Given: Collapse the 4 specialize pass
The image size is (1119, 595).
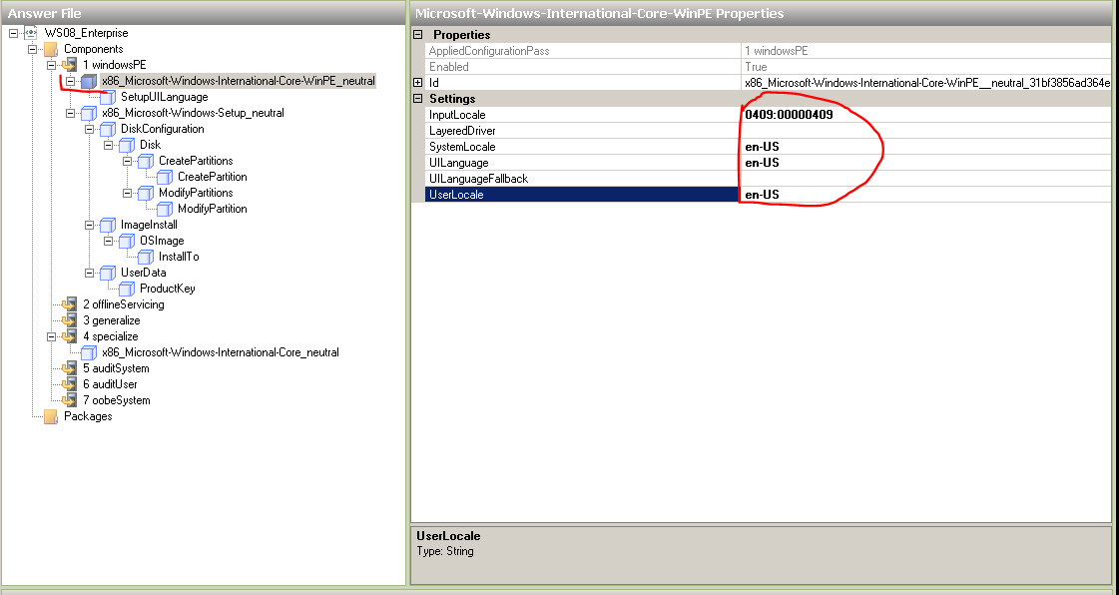Looking at the screenshot, I should pyautogui.click(x=51, y=336).
